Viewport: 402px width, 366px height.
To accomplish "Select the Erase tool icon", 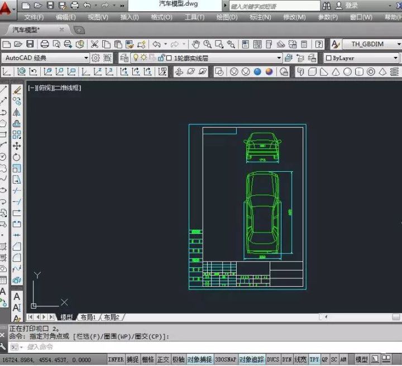I will (x=17, y=90).
